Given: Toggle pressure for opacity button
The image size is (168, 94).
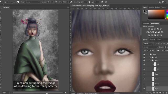Looking at the screenshot, I should (x=56, y=2).
